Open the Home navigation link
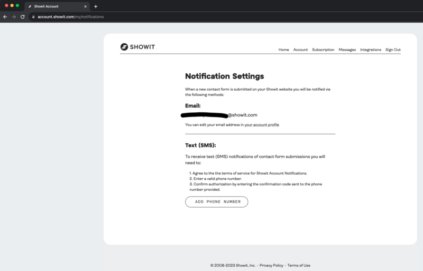 pos(283,50)
